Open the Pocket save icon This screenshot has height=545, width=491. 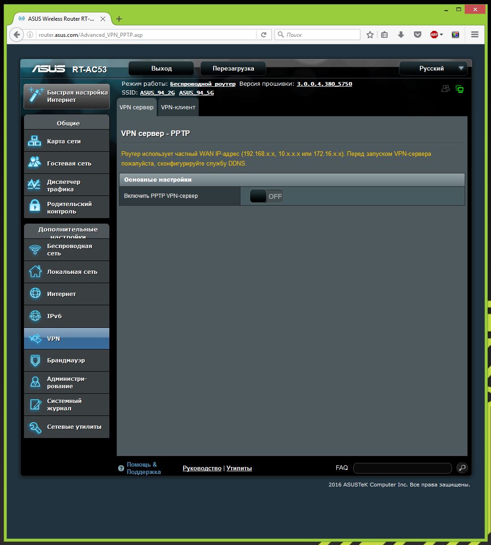418,35
